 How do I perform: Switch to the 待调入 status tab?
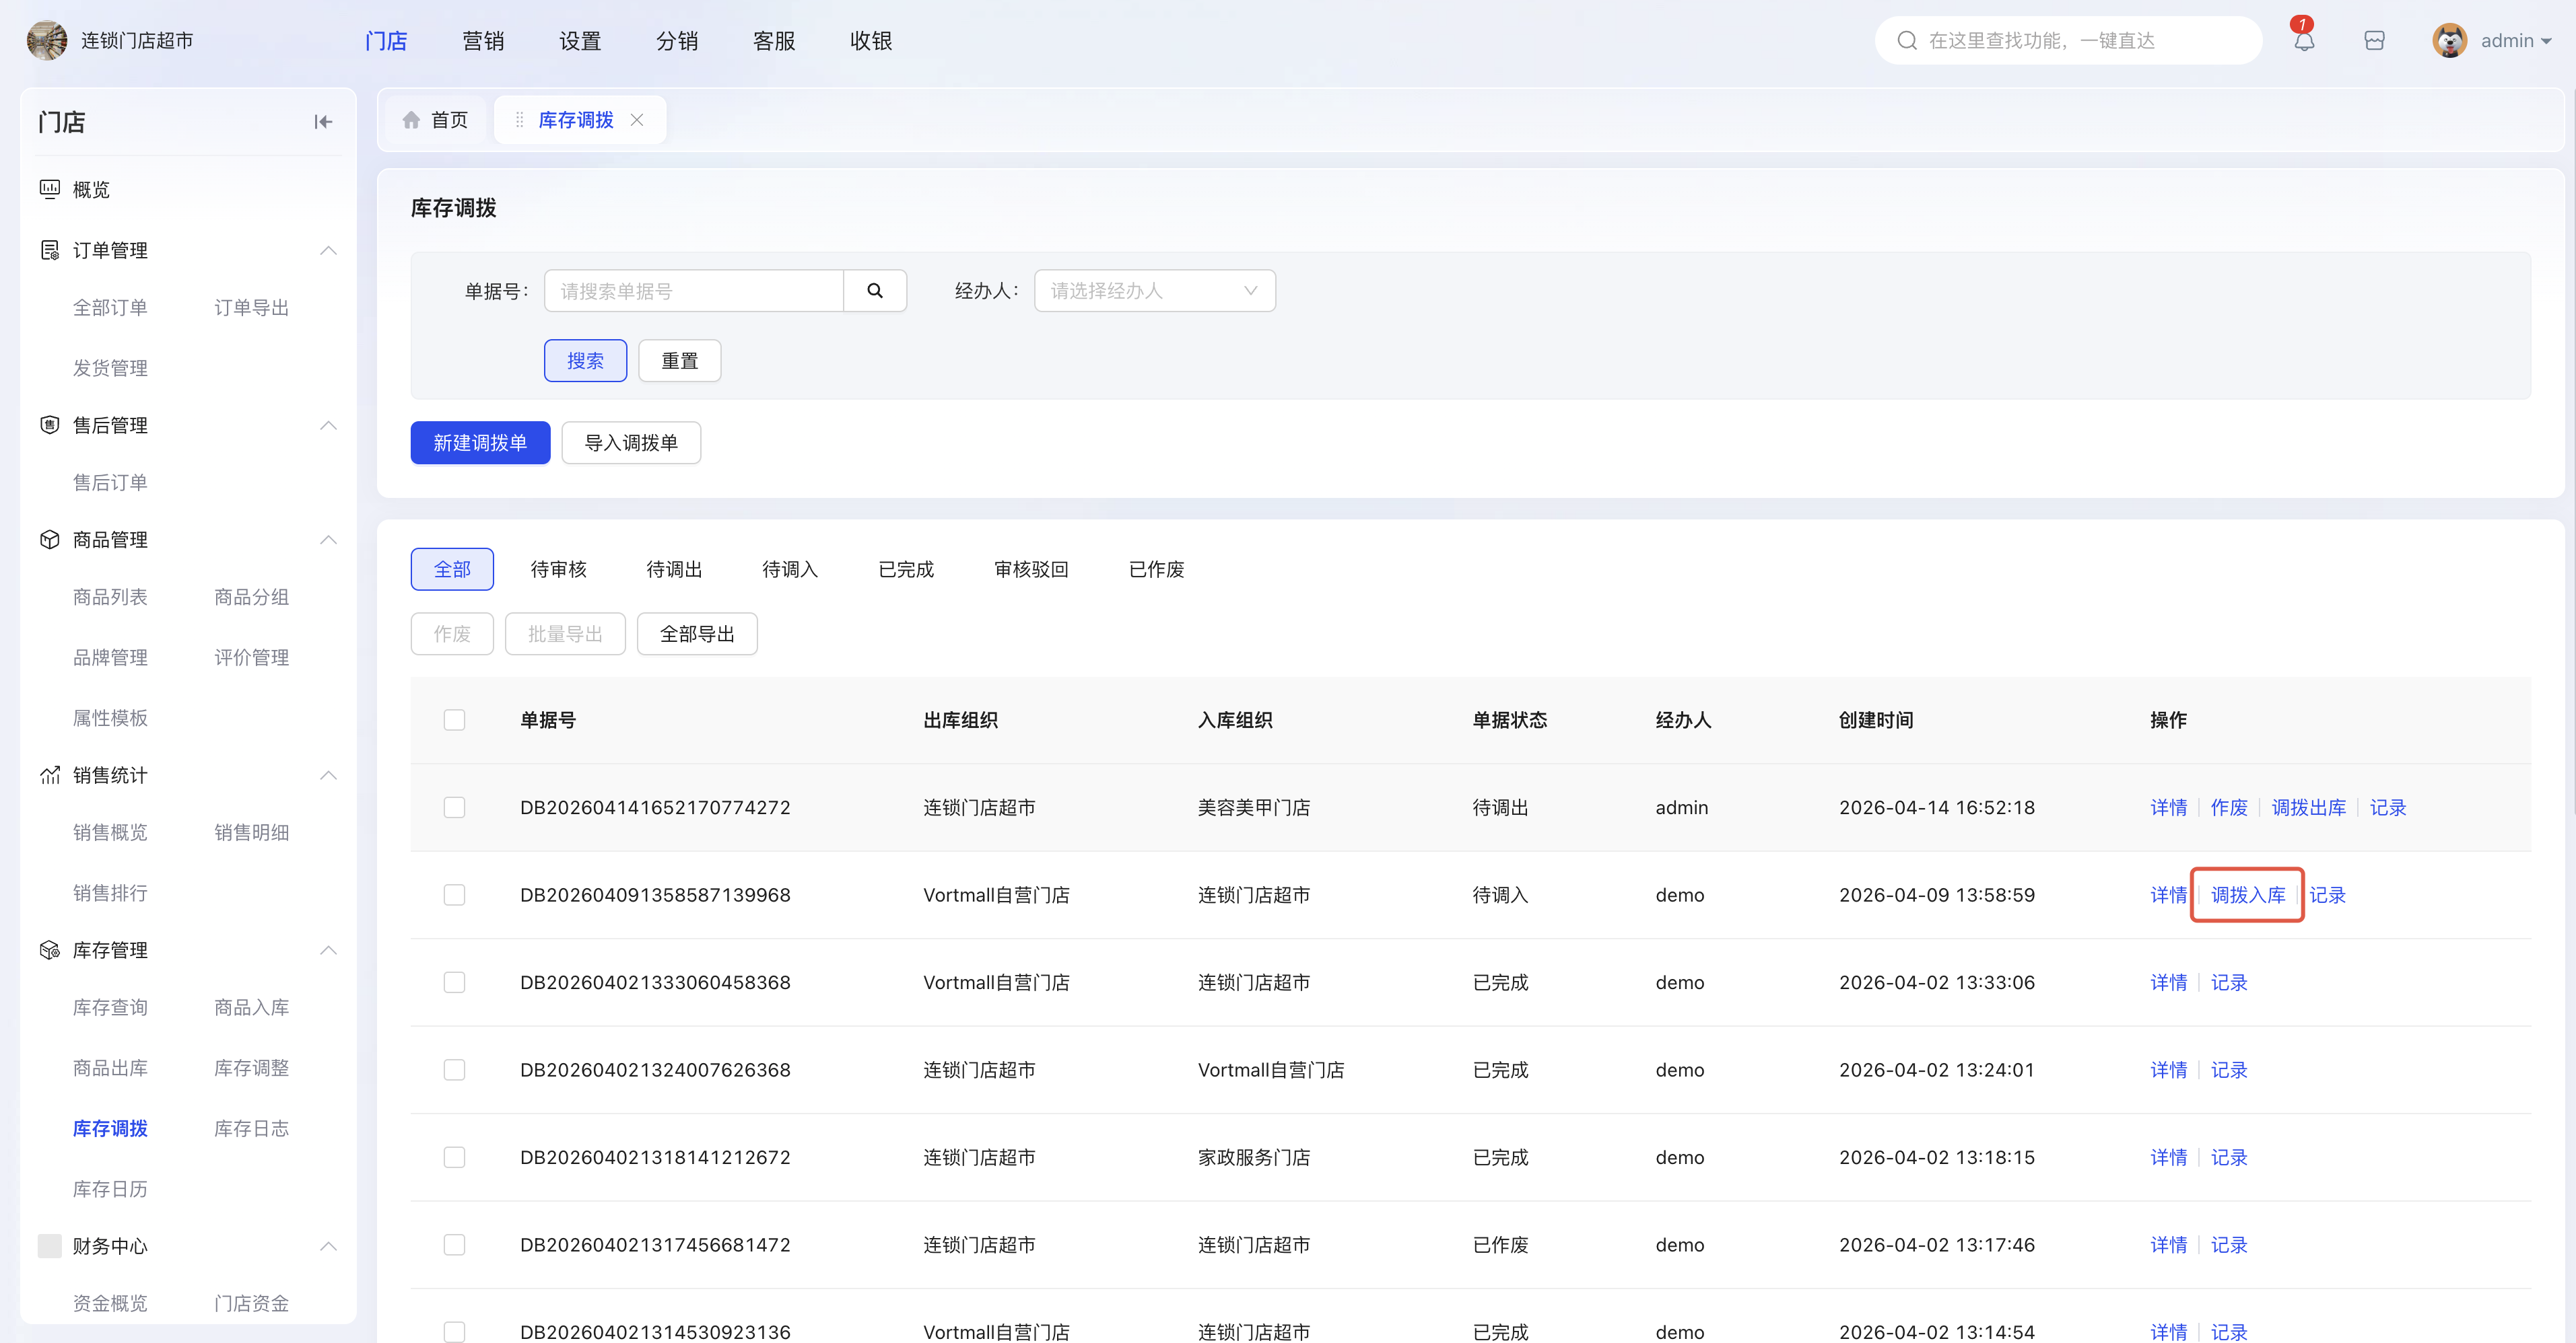tap(789, 570)
